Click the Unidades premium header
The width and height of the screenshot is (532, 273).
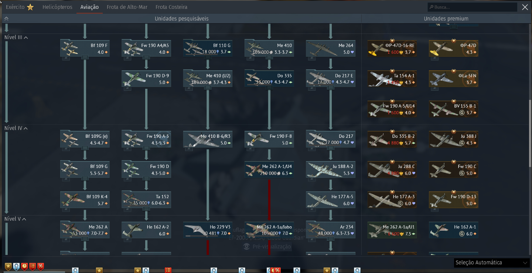coord(446,18)
